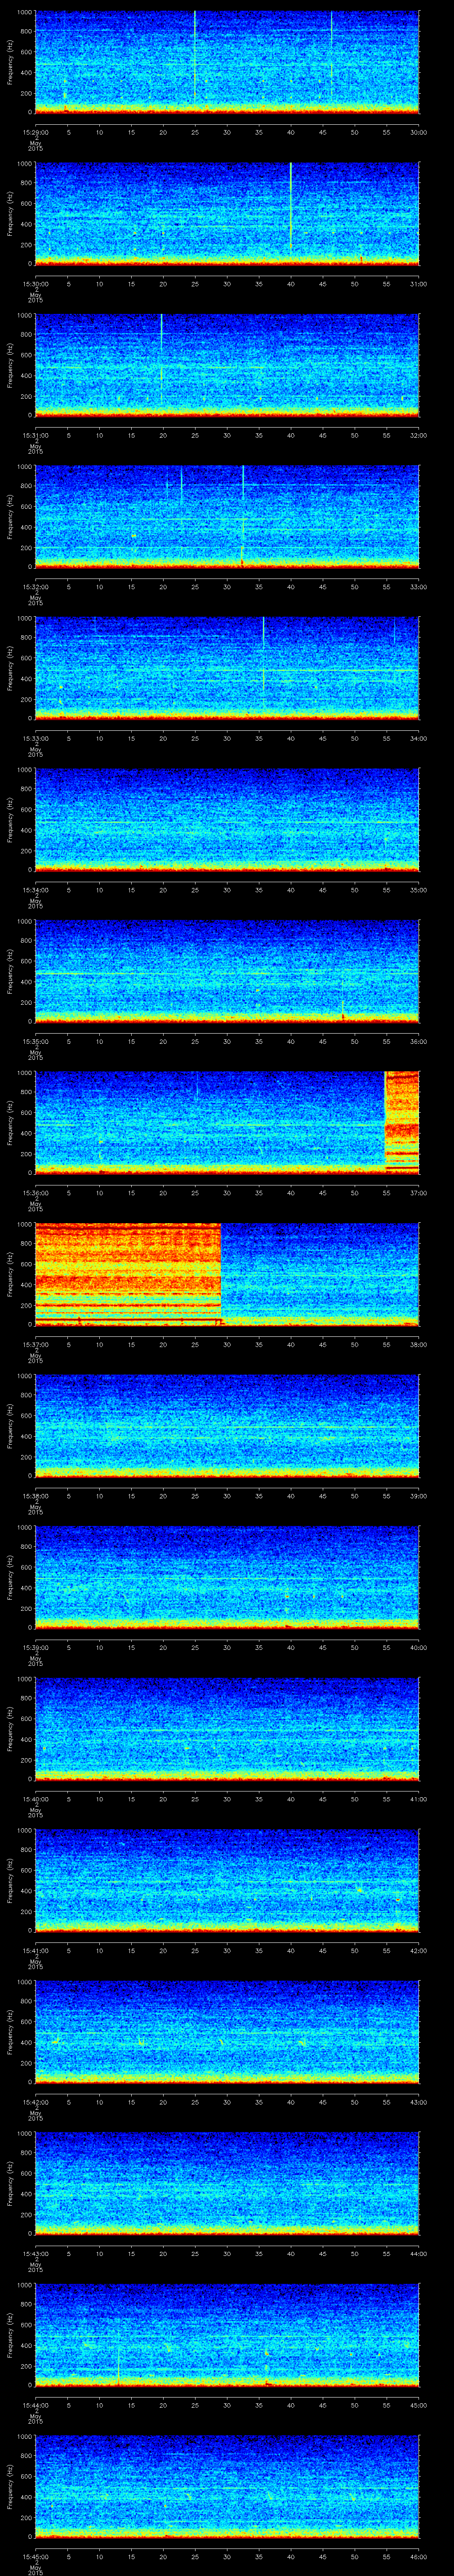
Task: Click the 10-second tick label under the 15:44 spectrogram
Action: pyautogui.click(x=99, y=2405)
